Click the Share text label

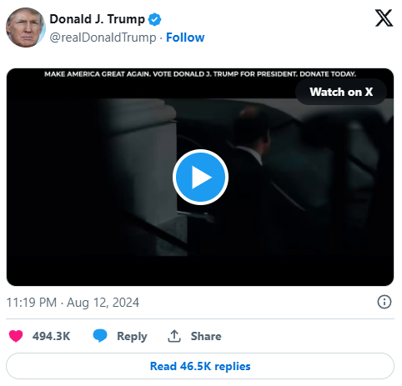pos(206,336)
